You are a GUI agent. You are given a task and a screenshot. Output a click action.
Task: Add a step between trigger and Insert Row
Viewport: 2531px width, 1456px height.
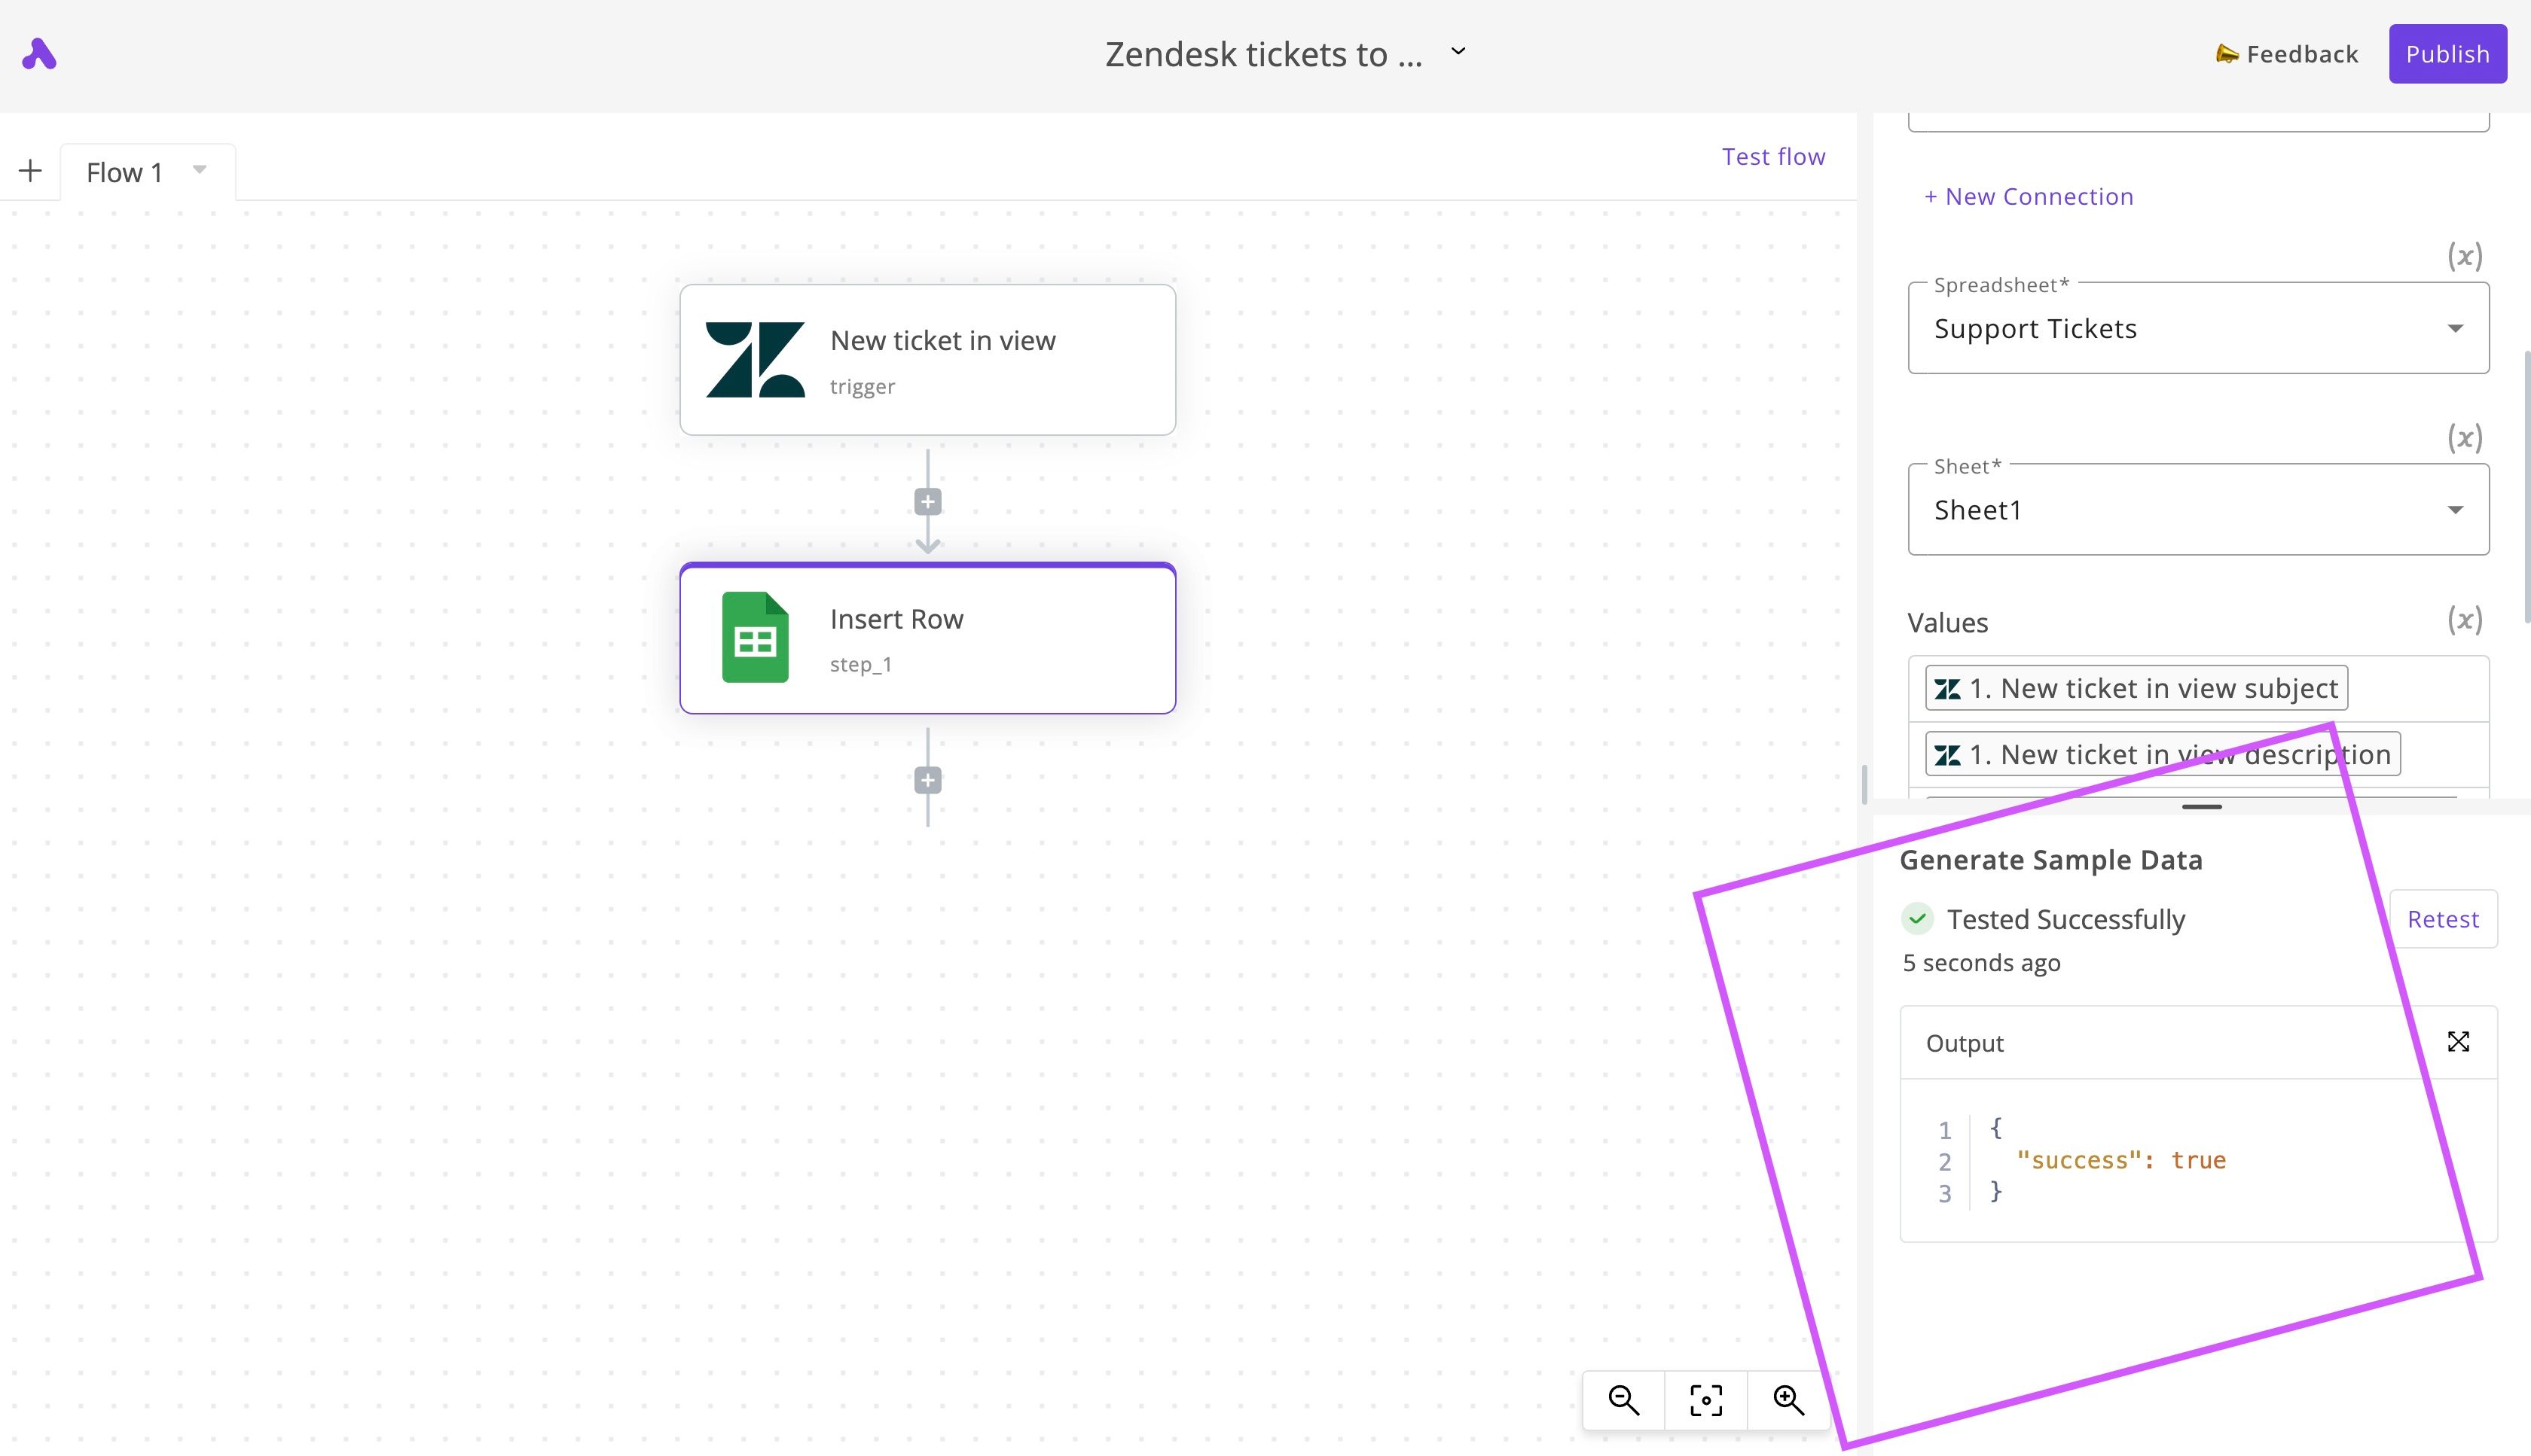pyautogui.click(x=927, y=502)
